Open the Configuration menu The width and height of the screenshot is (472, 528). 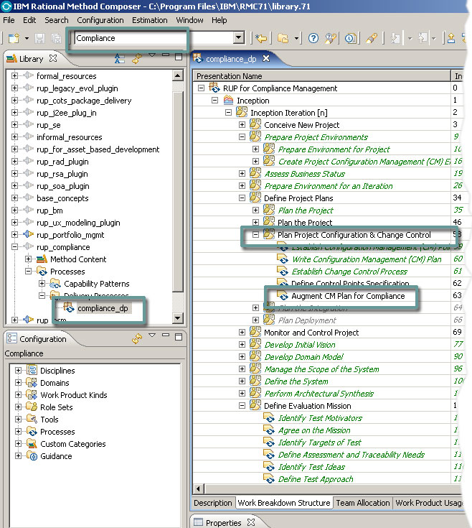[x=100, y=20]
